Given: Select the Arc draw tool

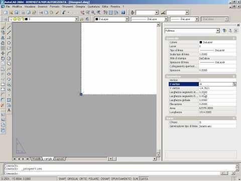Looking at the screenshot, I should [x=9, y=53].
